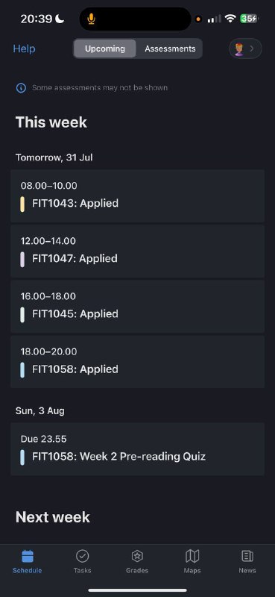Open FIT1058: Applied class at 18.00
This screenshot has height=597, width=275.
click(x=137, y=362)
